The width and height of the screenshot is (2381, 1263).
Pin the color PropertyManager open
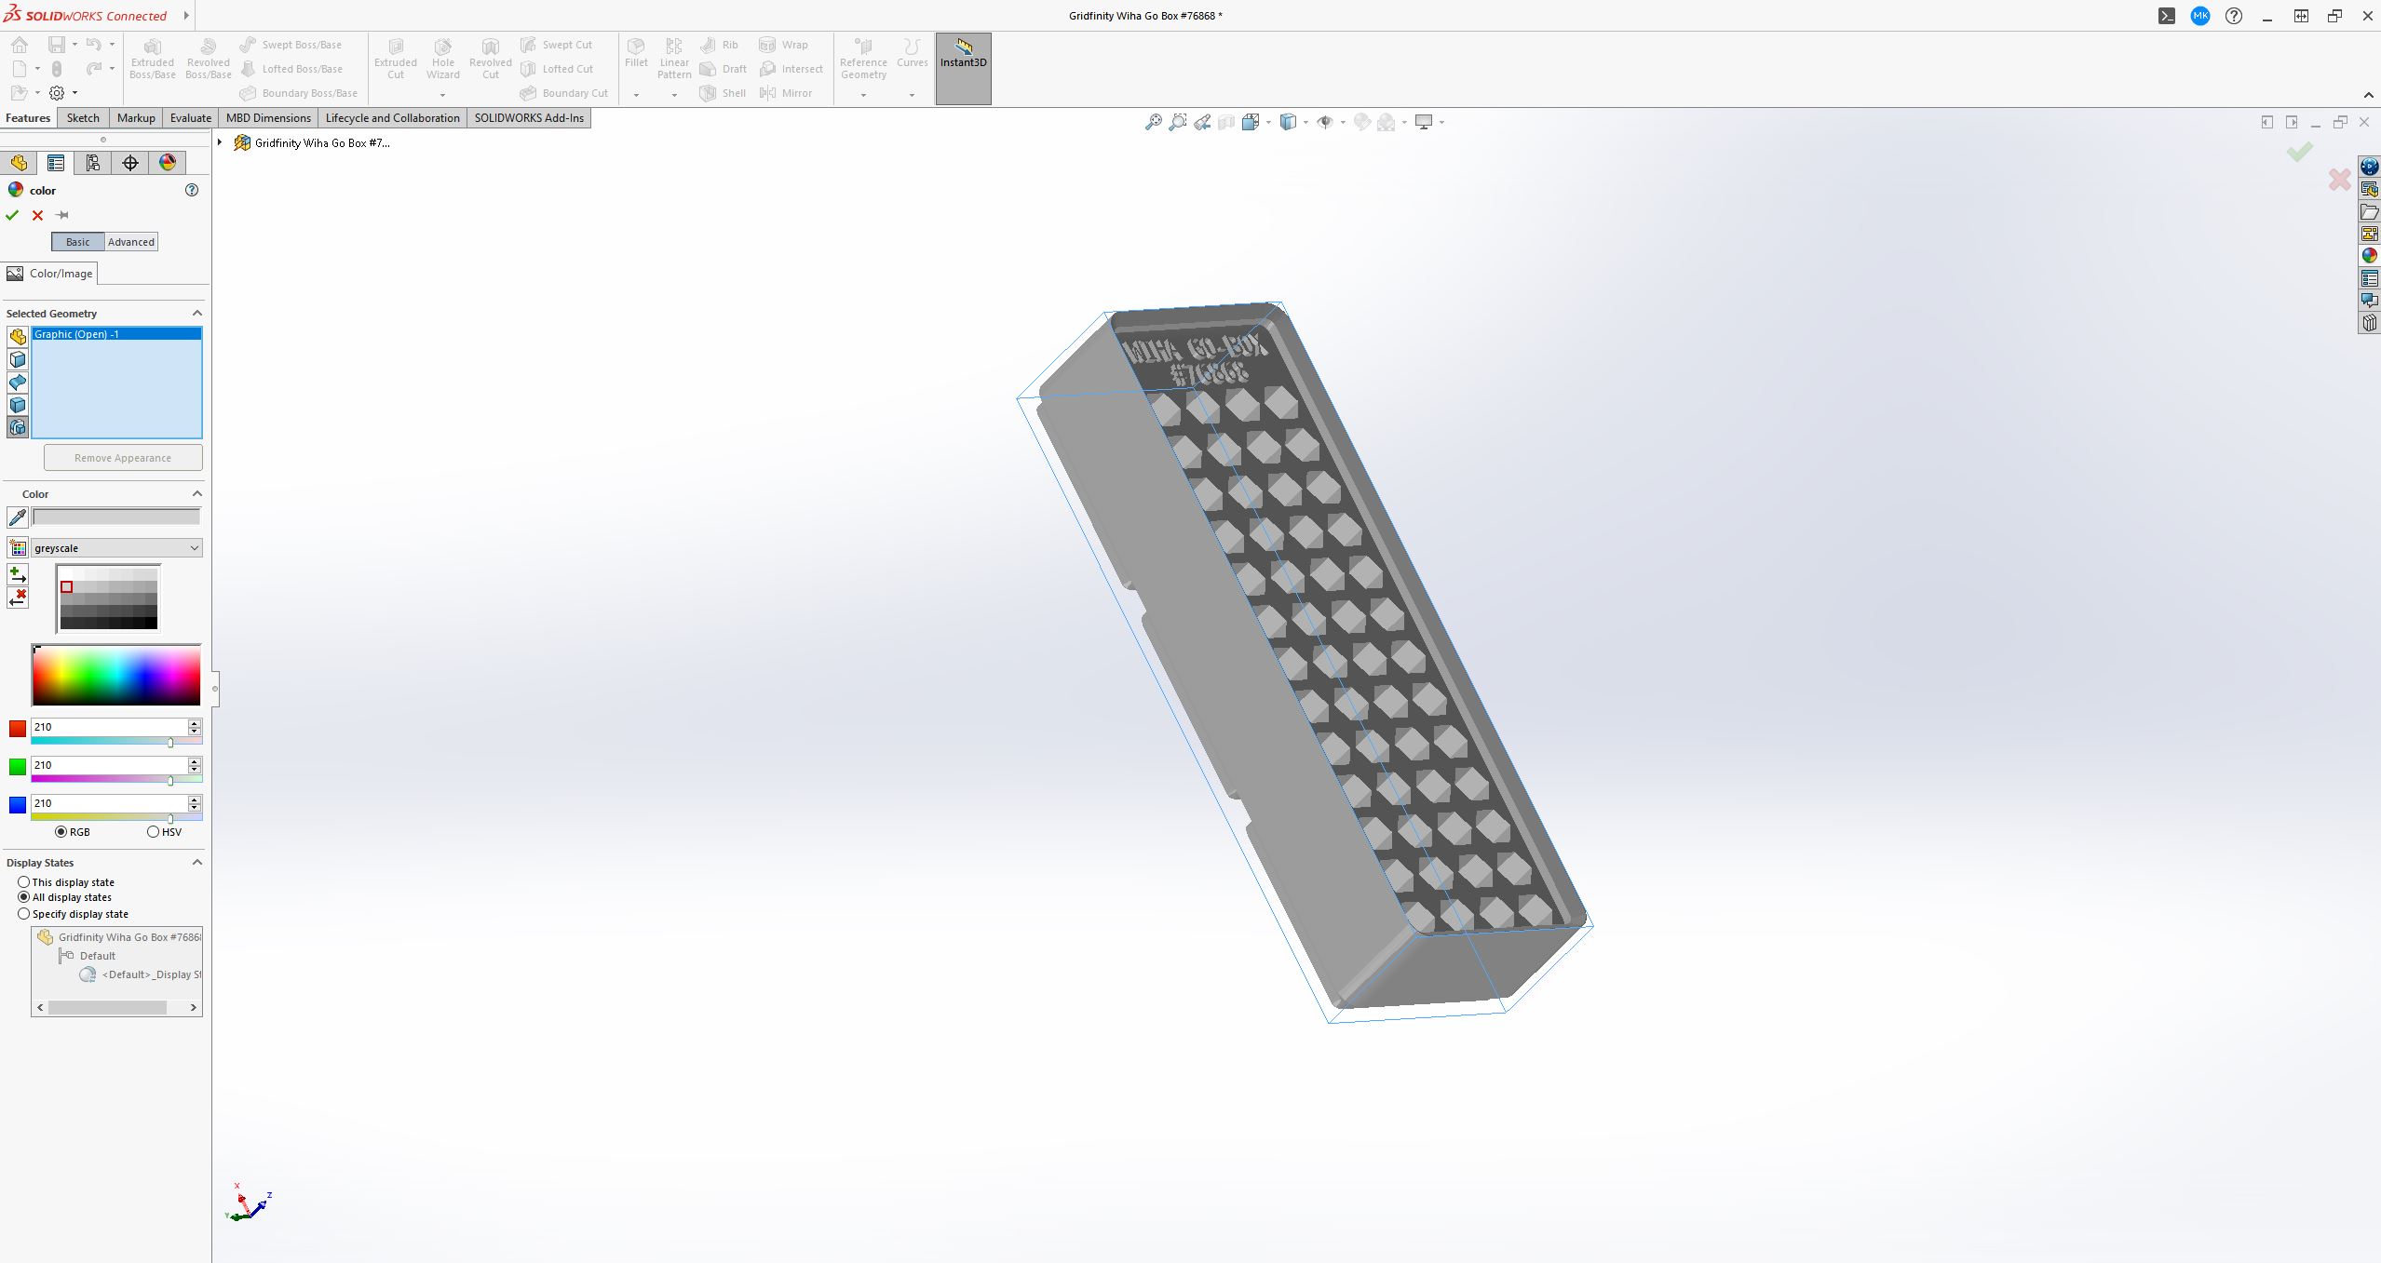(62, 215)
